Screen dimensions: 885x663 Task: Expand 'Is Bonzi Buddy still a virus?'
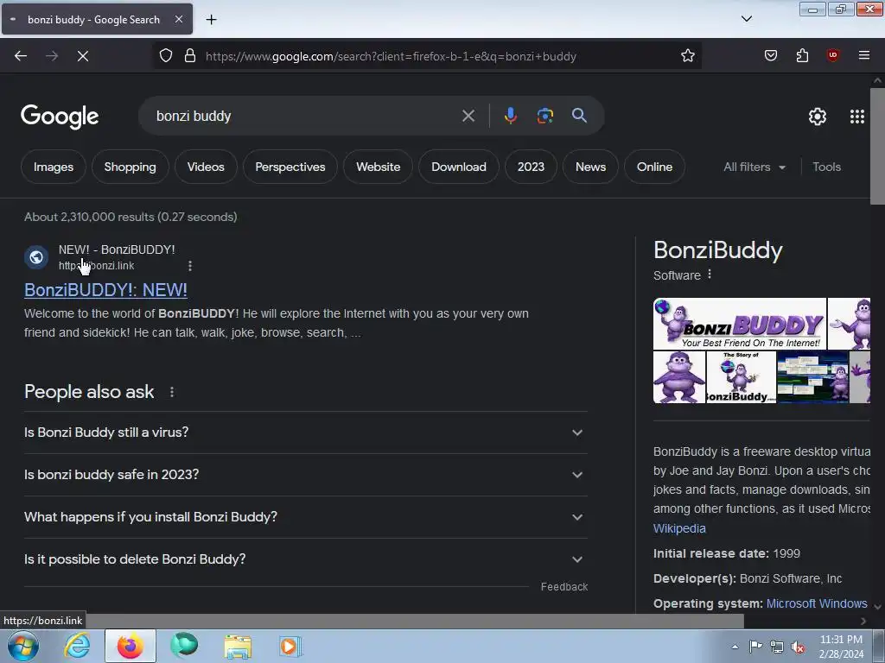point(306,433)
